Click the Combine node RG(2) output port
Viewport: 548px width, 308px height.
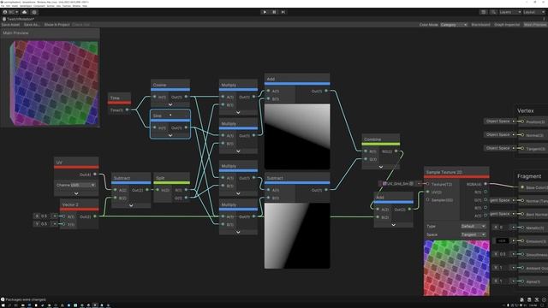point(396,151)
